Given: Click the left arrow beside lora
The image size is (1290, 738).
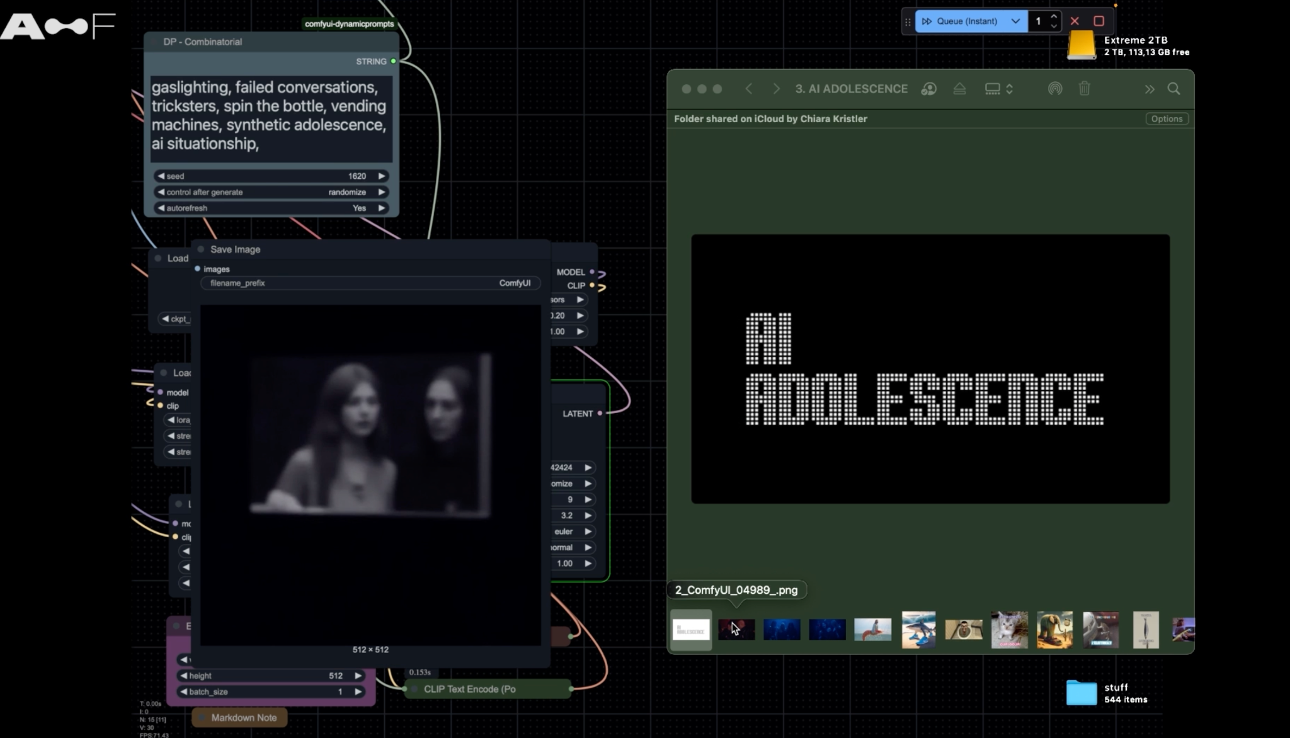Looking at the screenshot, I should [171, 420].
